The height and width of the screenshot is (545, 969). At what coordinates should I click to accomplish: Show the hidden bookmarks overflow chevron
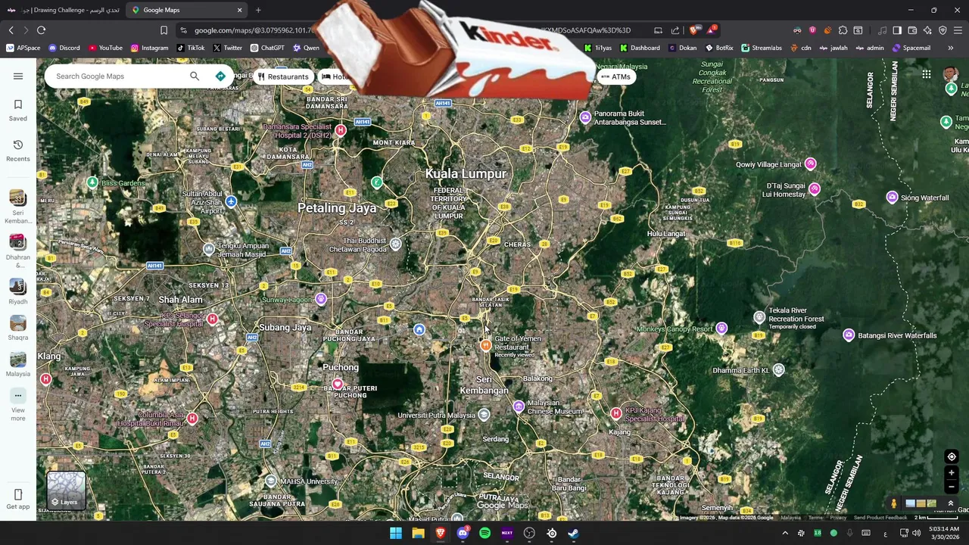tap(950, 48)
